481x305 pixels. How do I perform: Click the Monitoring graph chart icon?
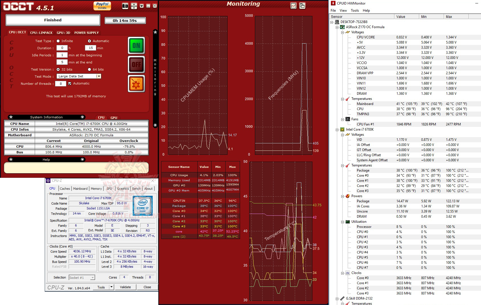coord(294,6)
